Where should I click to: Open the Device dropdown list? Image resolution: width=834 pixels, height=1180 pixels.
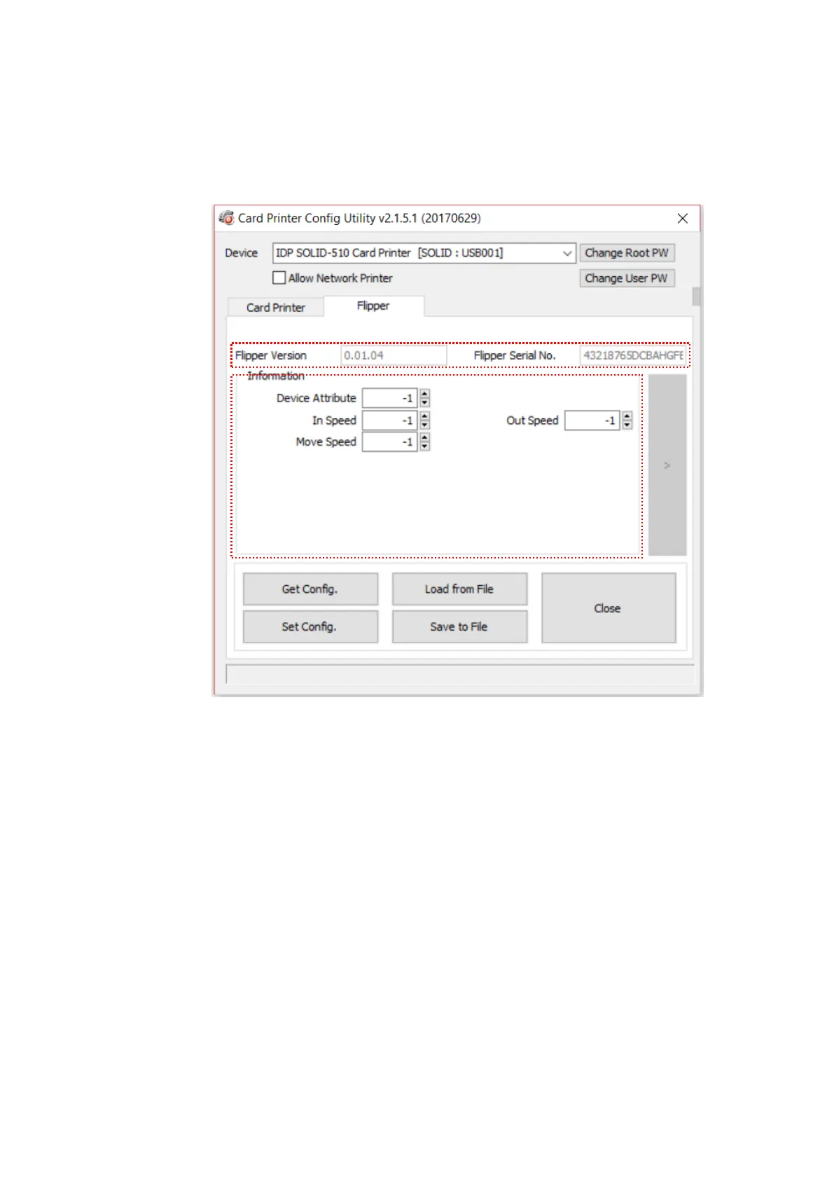tap(567, 253)
